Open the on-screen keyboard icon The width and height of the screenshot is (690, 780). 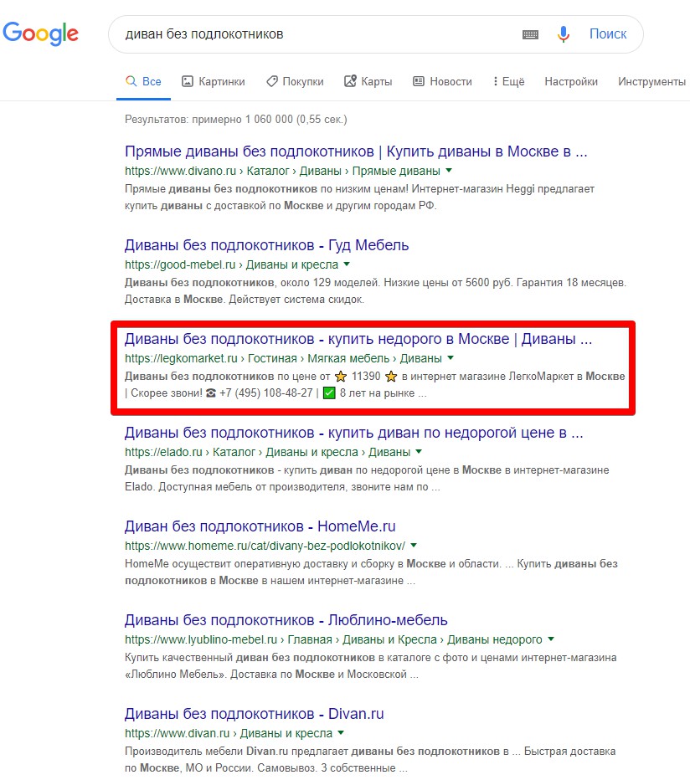530,34
